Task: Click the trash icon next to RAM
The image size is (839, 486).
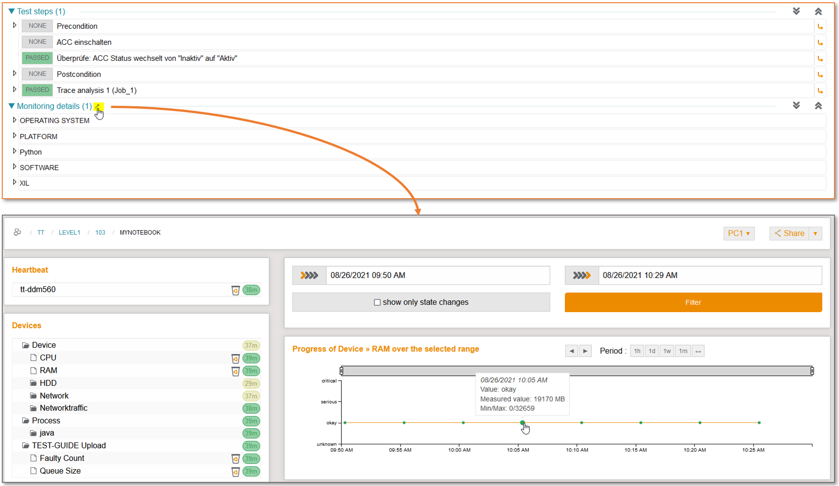Action: (x=236, y=371)
